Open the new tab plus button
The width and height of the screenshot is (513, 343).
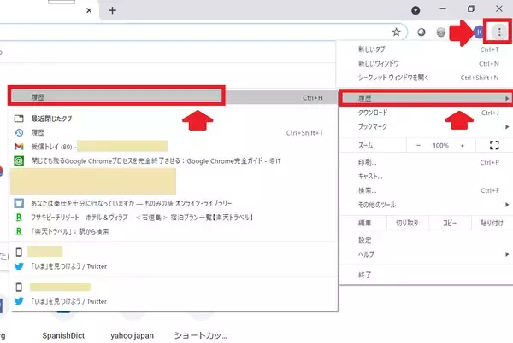coord(112,10)
